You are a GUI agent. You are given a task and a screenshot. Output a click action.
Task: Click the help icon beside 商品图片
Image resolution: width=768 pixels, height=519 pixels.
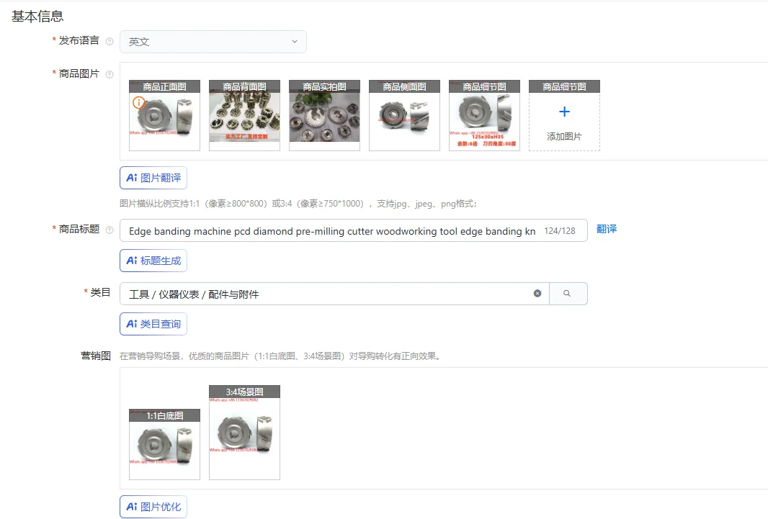tap(110, 74)
